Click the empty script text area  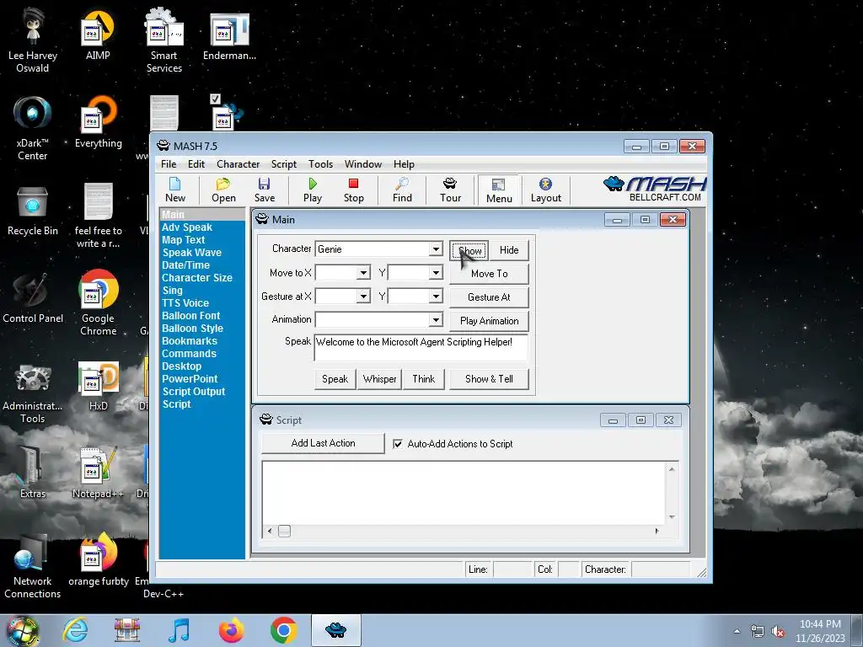coord(464,493)
